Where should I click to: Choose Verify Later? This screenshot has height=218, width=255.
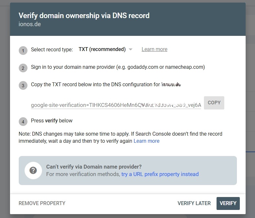(194, 203)
